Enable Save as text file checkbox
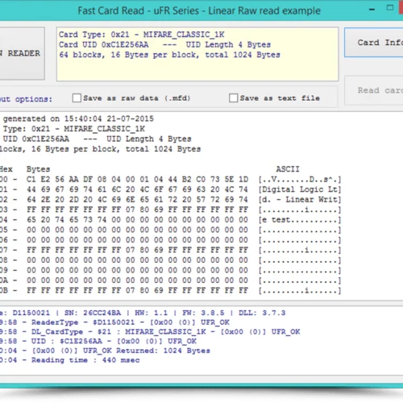The width and height of the screenshot is (403, 403). pyautogui.click(x=234, y=98)
